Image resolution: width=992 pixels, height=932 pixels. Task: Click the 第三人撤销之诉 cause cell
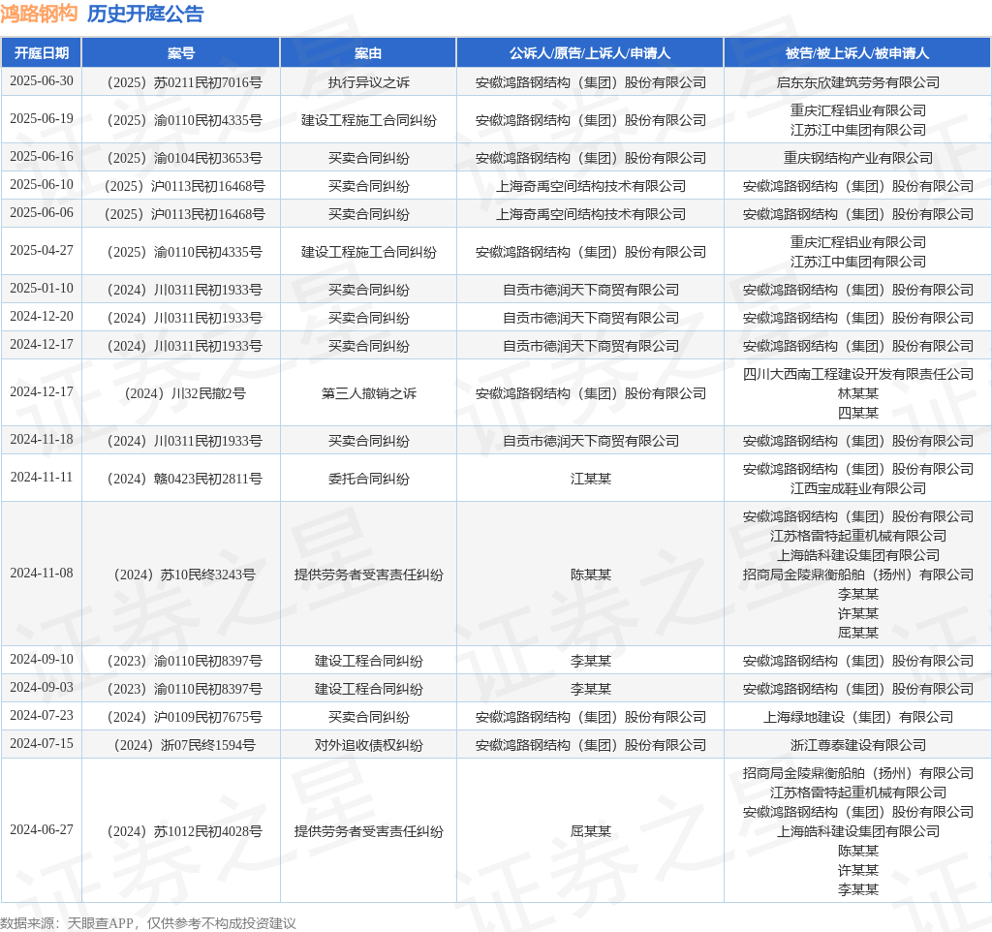pos(369,393)
